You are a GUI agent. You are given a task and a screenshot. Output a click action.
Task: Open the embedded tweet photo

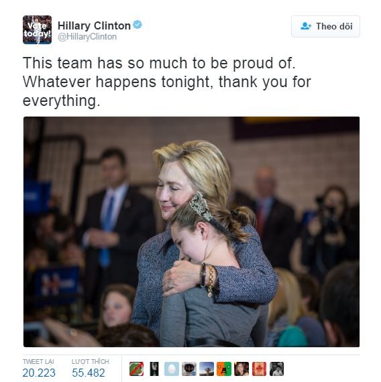pos(191,232)
